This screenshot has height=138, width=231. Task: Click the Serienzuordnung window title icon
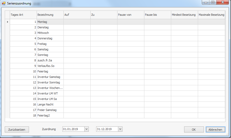3,3
